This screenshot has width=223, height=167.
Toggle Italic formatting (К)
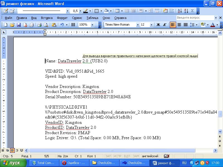click(165, 25)
